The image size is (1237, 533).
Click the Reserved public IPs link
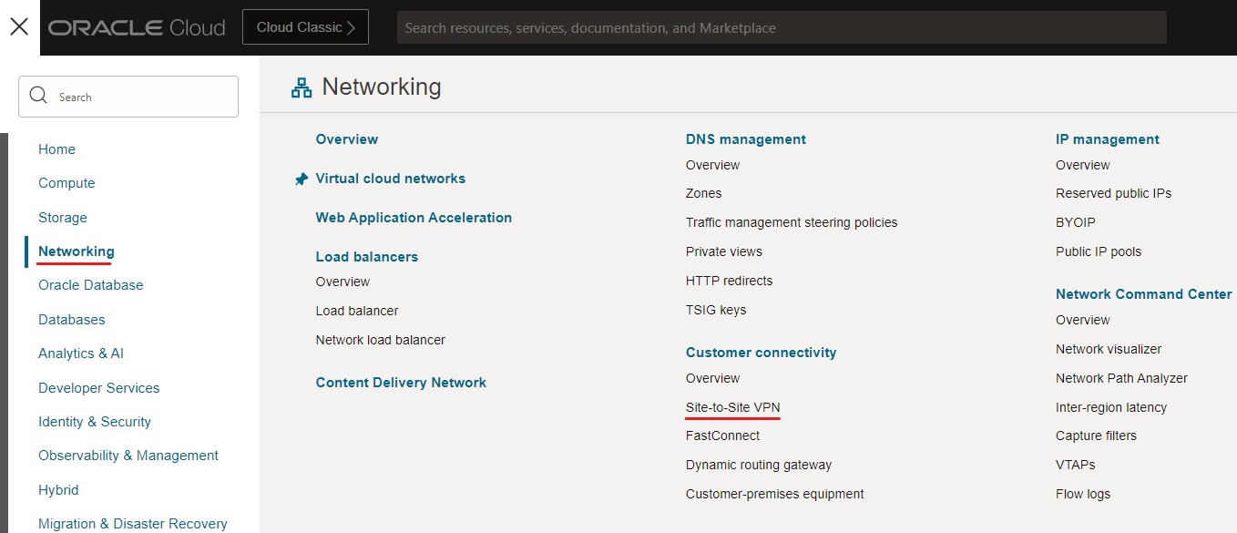1113,193
